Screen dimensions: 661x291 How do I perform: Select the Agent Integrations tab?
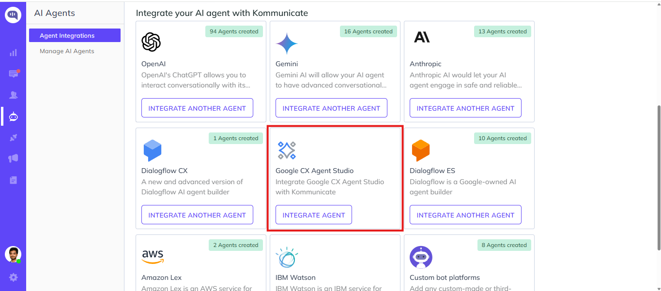click(x=75, y=35)
